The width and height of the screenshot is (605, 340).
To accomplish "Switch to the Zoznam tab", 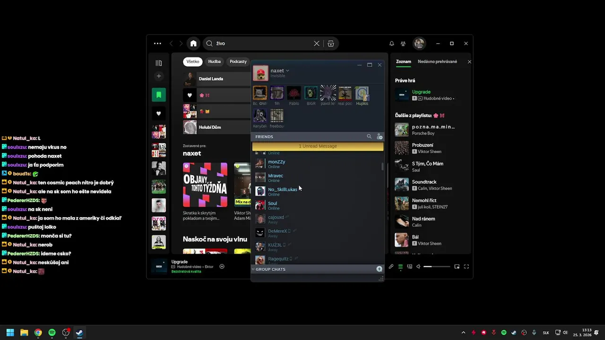I will 404,61.
